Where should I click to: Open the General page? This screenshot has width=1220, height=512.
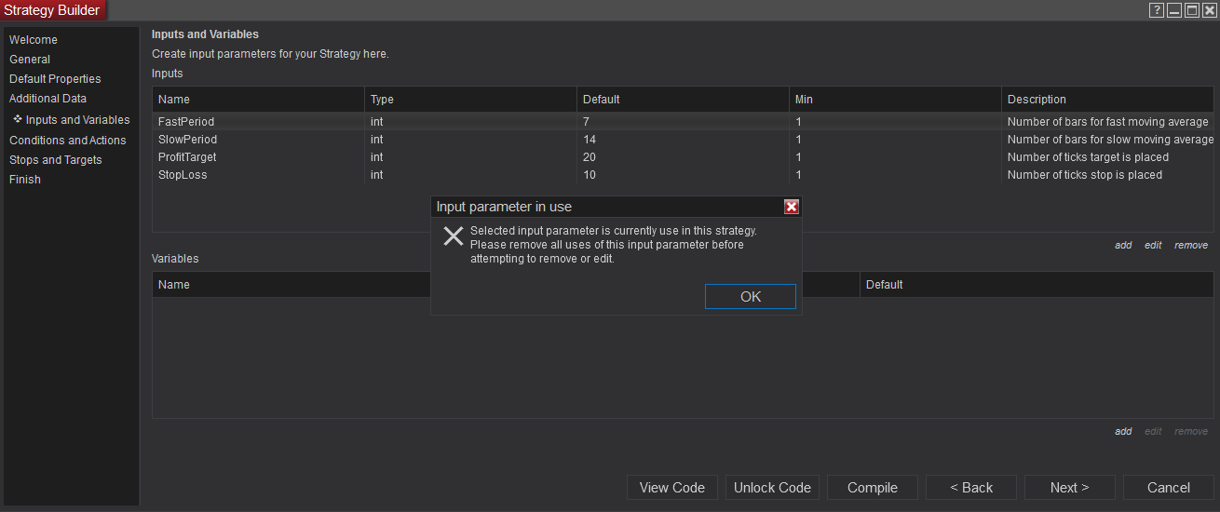tap(30, 60)
